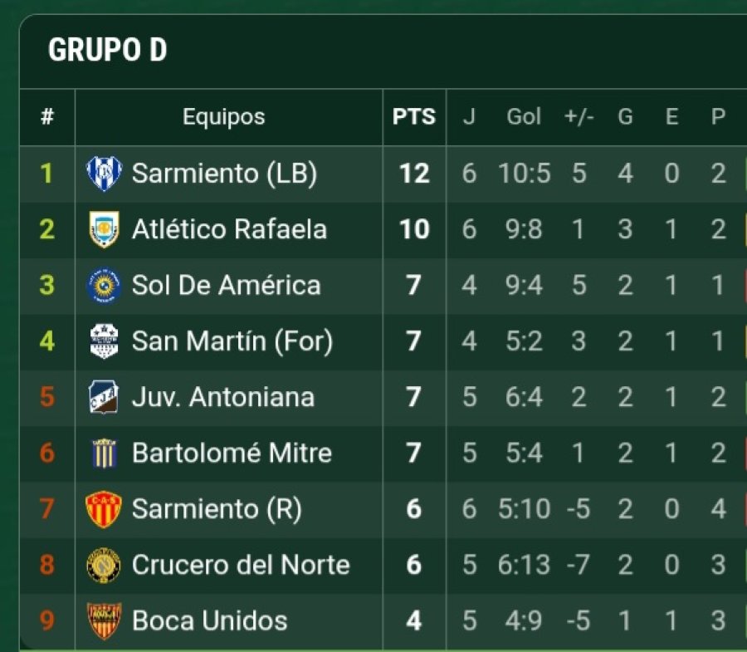Click the Sol De América crest icon
Screen dimensions: 747x652
coord(105,286)
